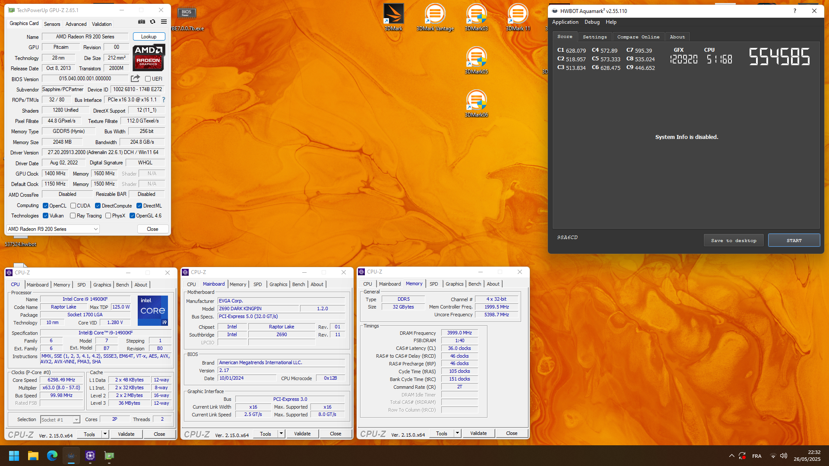Select the 537524.hwbot desktop file
Screen dimensions: 829x466
[20, 244]
